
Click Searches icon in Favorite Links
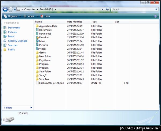[5, 45]
